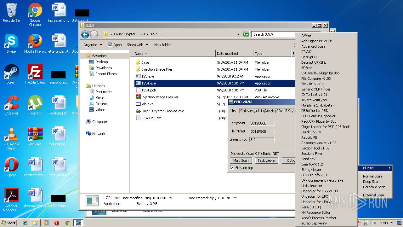Open the Organize dropdown

pyautogui.click(x=93, y=45)
